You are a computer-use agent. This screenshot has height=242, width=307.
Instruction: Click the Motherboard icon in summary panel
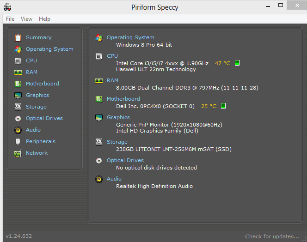click(x=99, y=99)
